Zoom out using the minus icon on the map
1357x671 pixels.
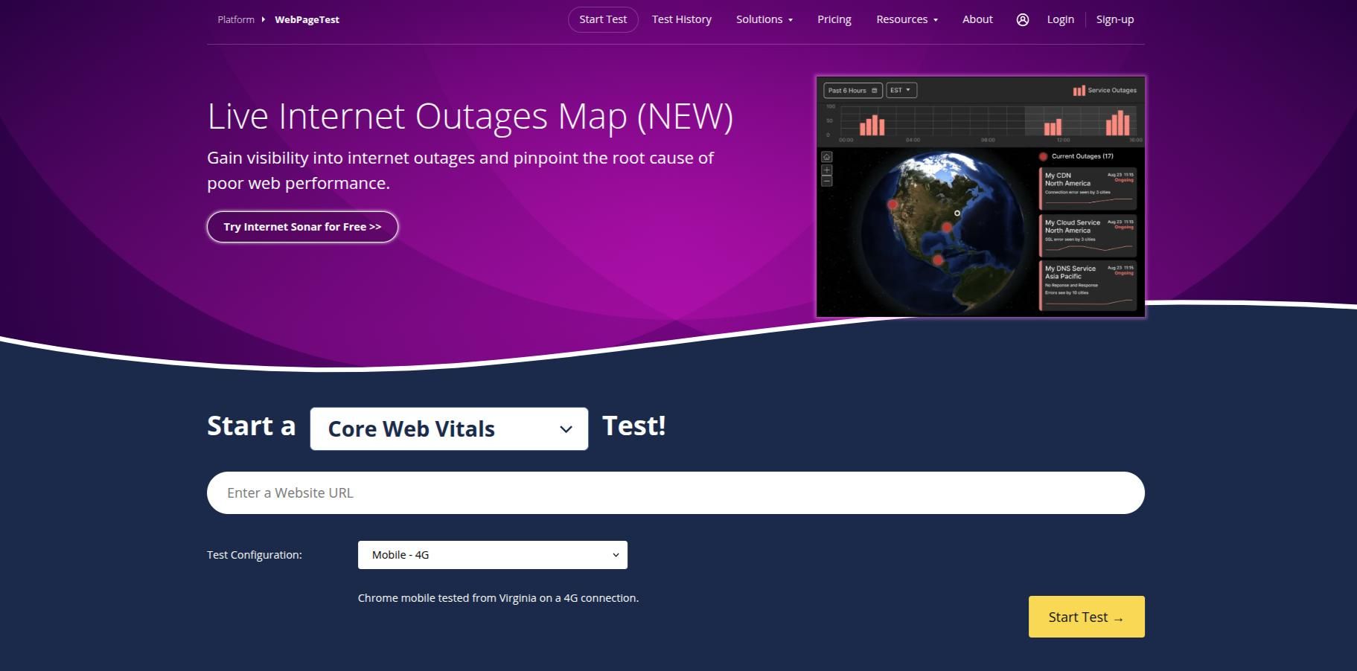pyautogui.click(x=826, y=181)
